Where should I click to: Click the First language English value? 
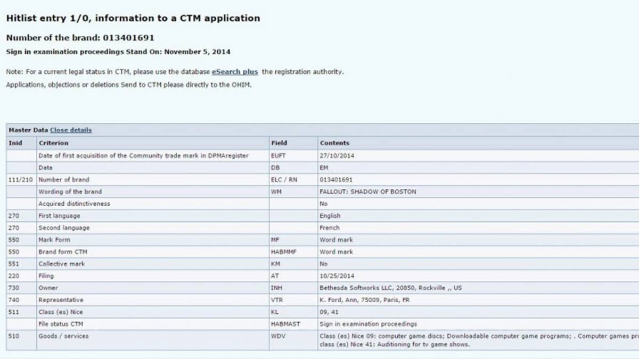(330, 216)
